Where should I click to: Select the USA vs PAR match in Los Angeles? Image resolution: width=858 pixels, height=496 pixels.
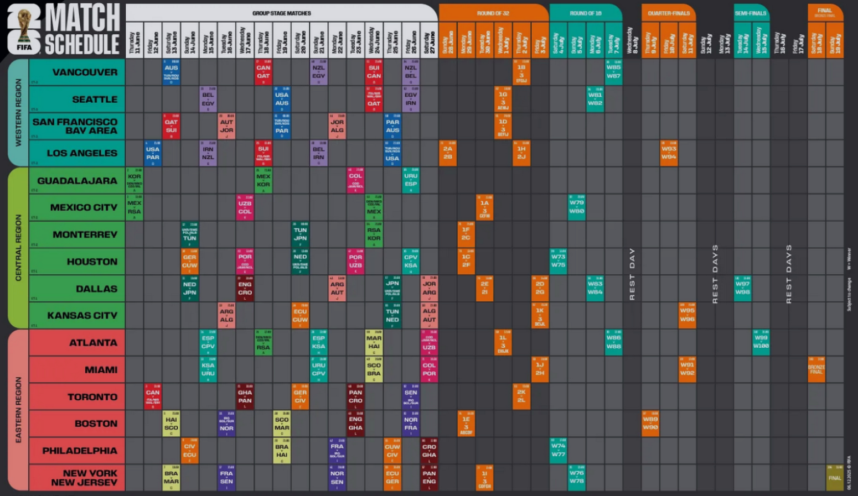(x=153, y=153)
